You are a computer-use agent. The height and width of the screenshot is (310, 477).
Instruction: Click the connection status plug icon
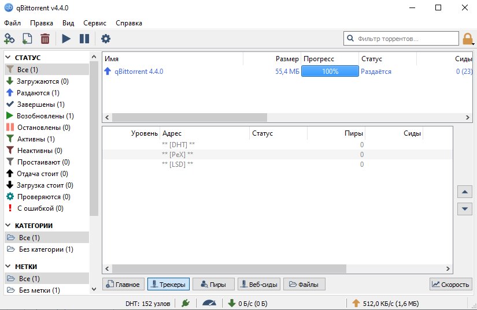[185, 303]
